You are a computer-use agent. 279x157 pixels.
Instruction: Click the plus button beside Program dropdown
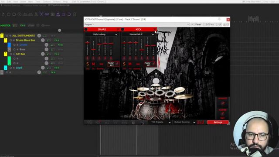coord(192,24)
